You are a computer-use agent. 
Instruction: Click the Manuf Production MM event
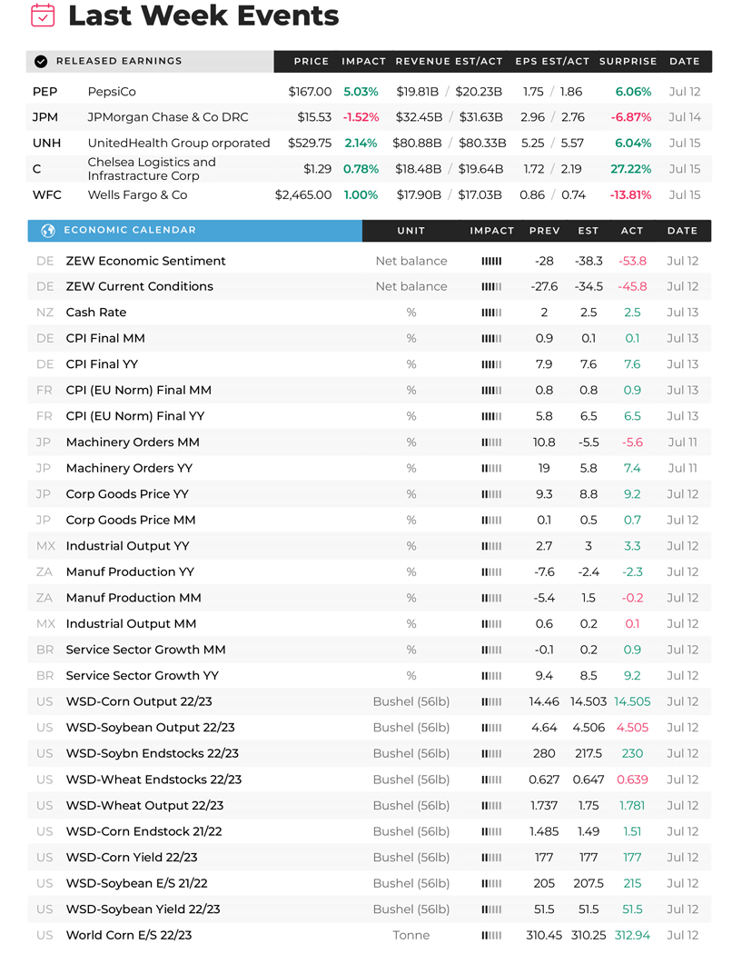point(134,598)
